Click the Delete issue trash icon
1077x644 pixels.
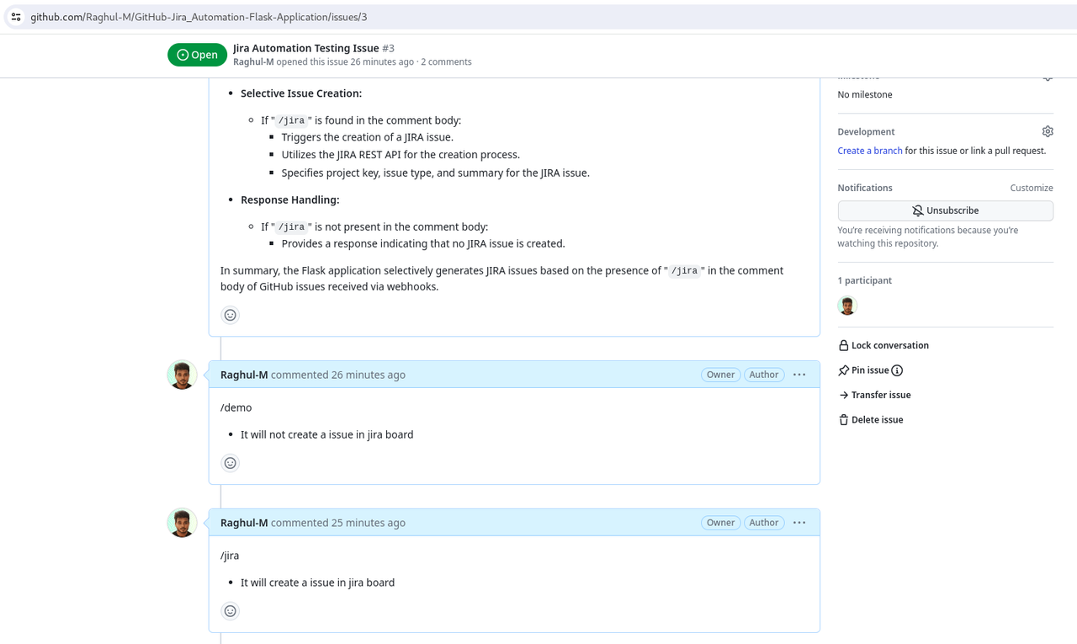click(x=842, y=419)
